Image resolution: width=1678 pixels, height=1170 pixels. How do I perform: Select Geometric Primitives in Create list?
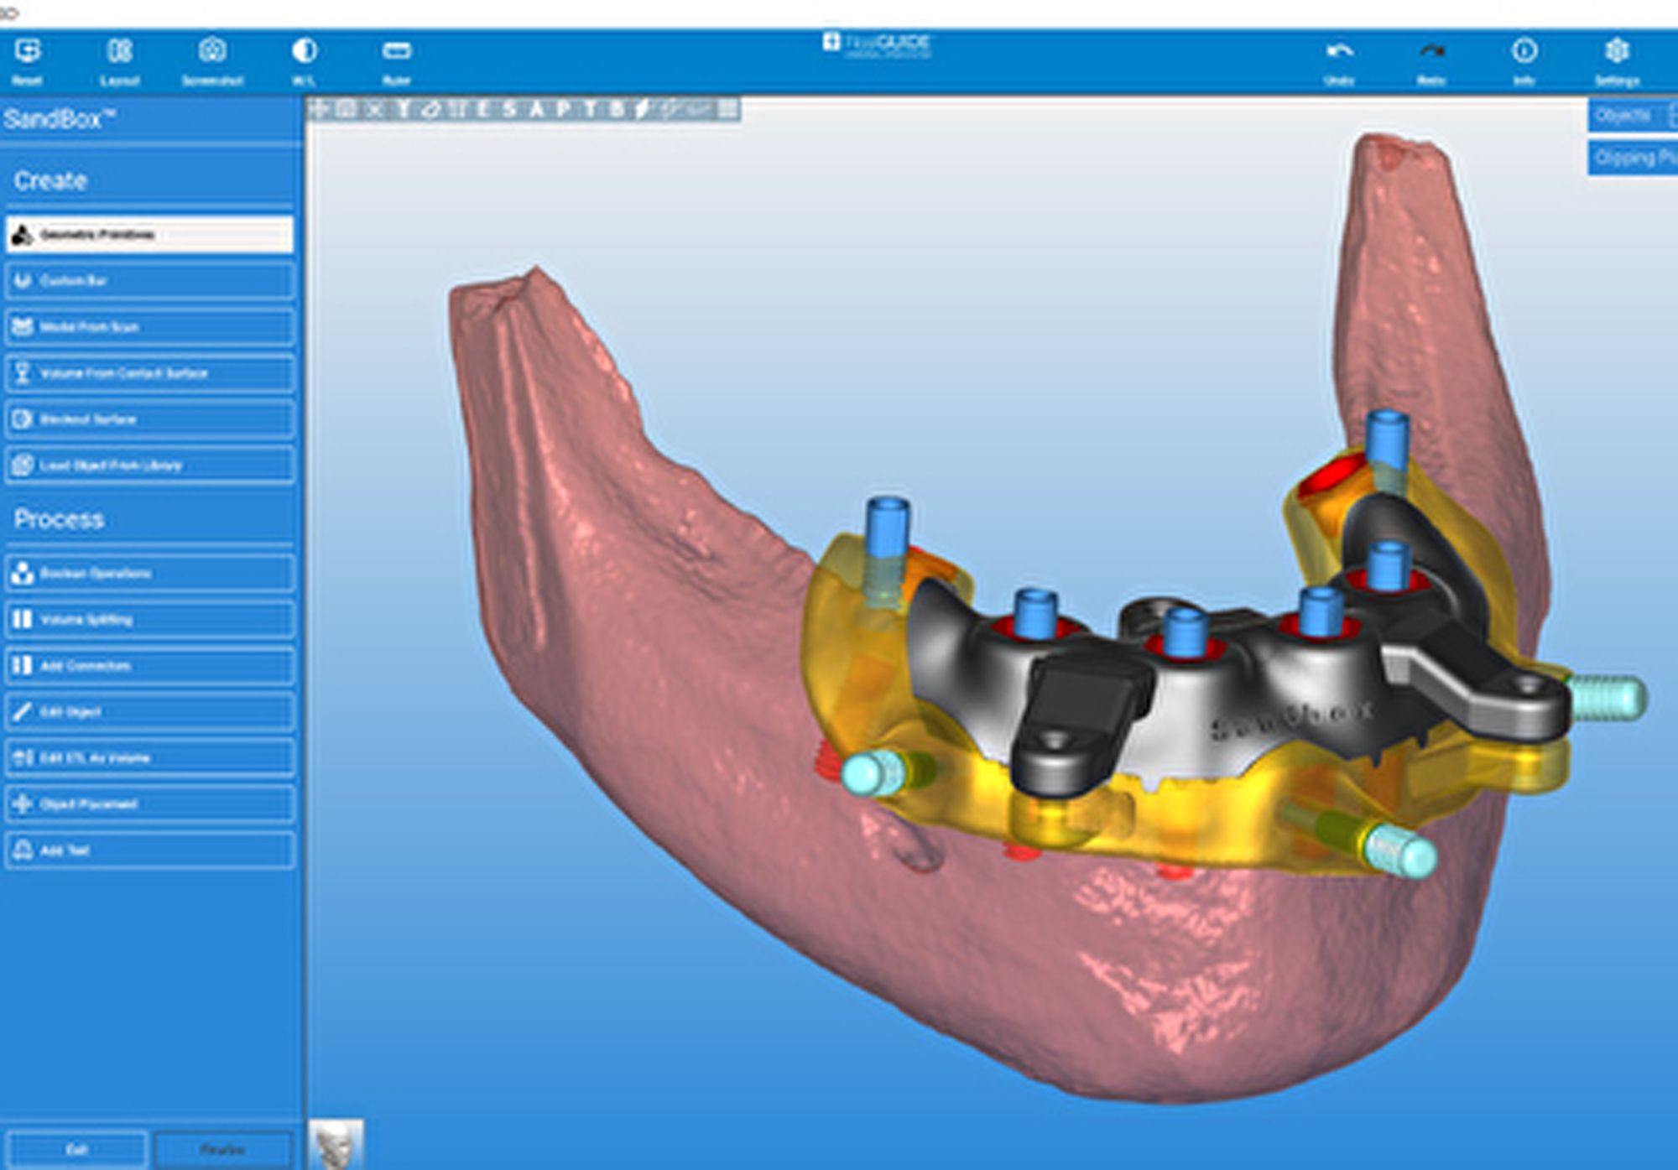coord(149,235)
